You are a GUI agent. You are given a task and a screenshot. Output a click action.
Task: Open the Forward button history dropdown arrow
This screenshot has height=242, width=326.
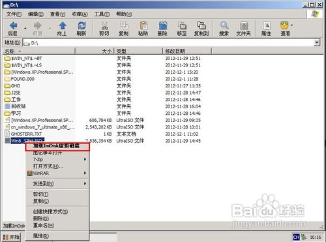(x=50, y=29)
